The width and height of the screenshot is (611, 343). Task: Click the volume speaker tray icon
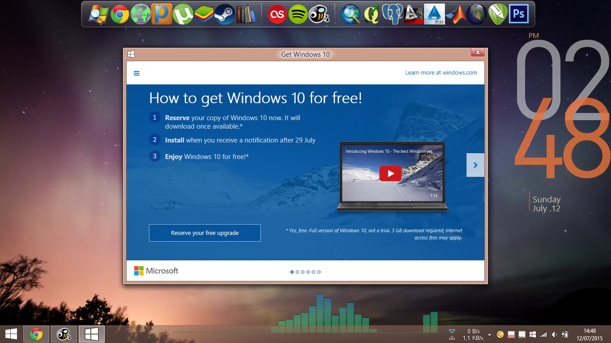[555, 334]
